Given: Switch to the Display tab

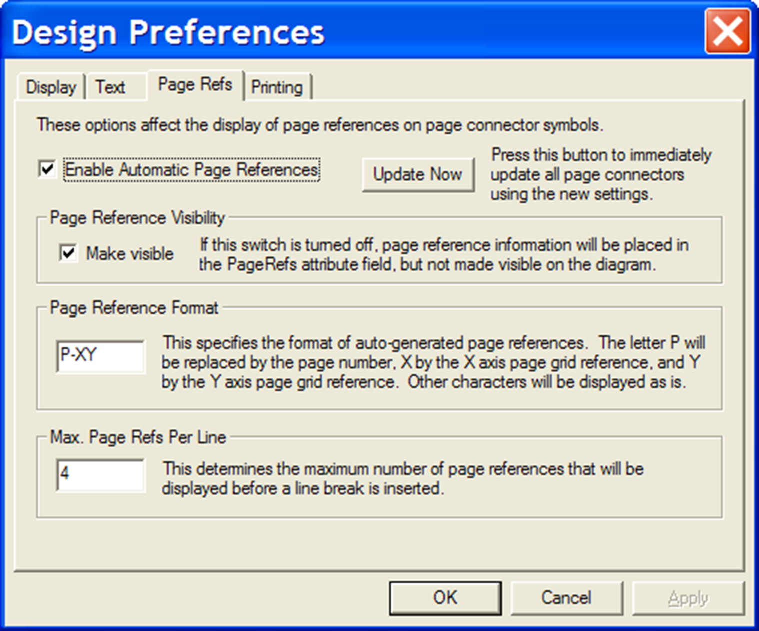Looking at the screenshot, I should (x=51, y=87).
